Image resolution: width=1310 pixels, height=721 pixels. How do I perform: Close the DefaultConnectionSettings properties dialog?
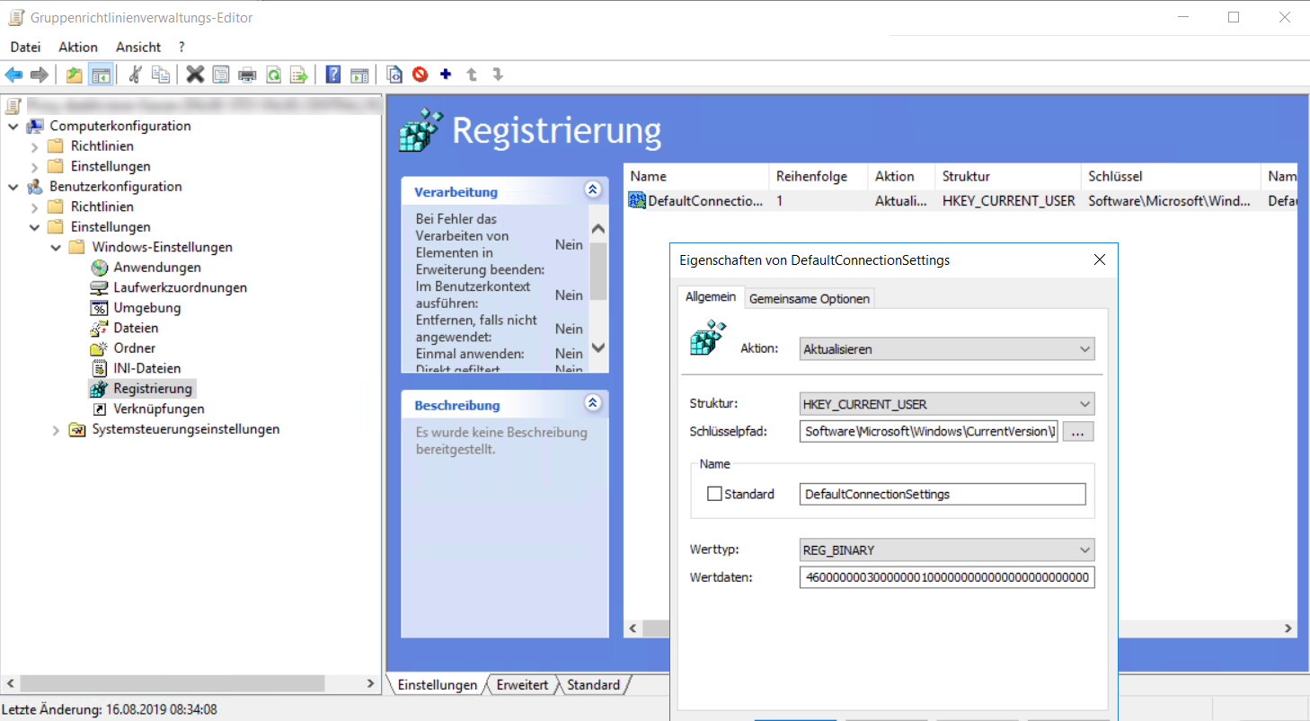[1100, 260]
